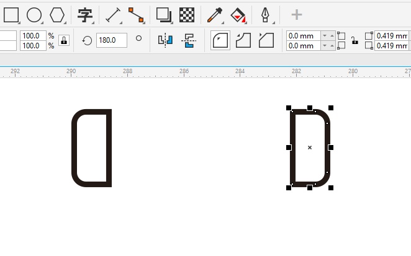Click the bottom-left selection handle
The height and width of the screenshot is (256, 411).
coord(289,188)
